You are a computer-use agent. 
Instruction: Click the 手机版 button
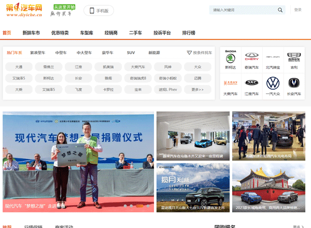tap(98, 10)
